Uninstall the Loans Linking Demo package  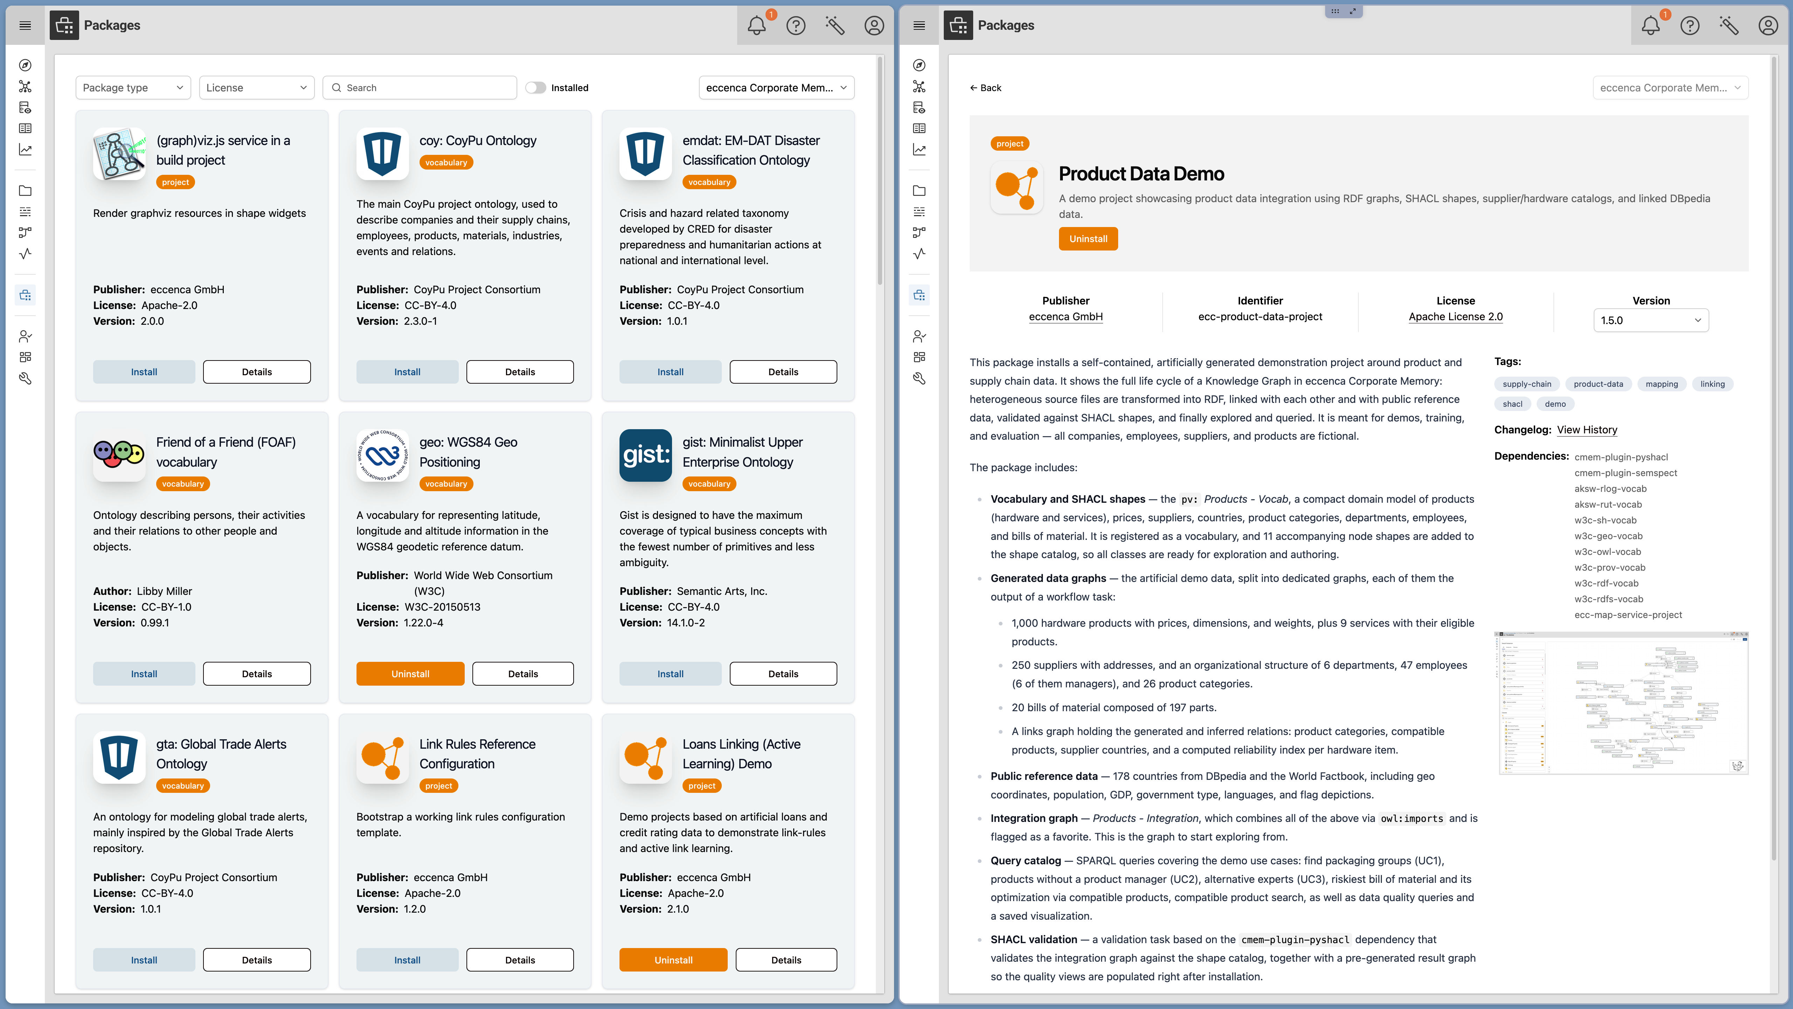pos(673,960)
